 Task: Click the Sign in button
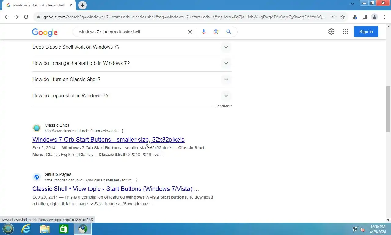tap(366, 32)
